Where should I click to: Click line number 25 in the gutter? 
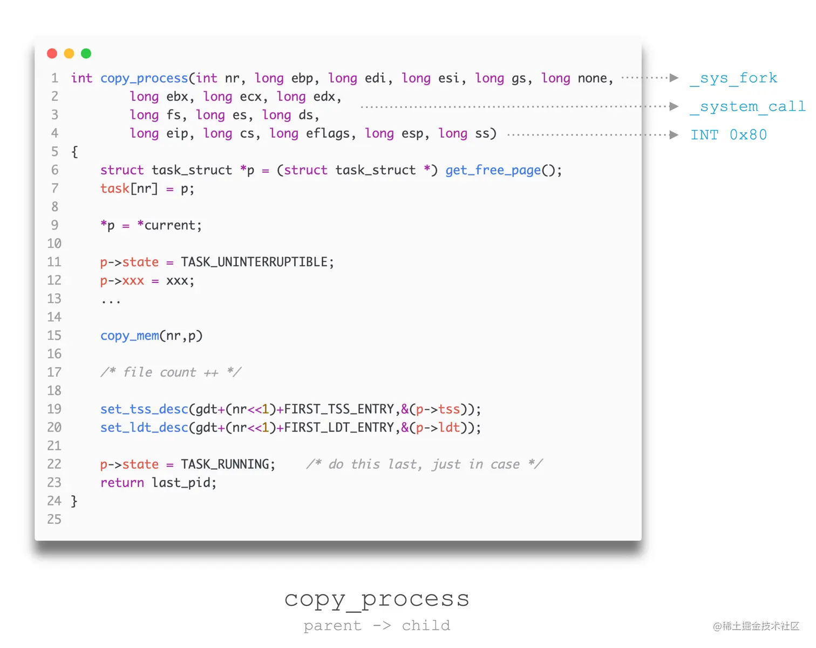click(x=54, y=519)
